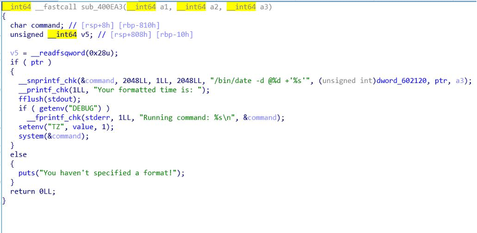
Task: Click ptr in the if condition
Action: click(x=37, y=63)
